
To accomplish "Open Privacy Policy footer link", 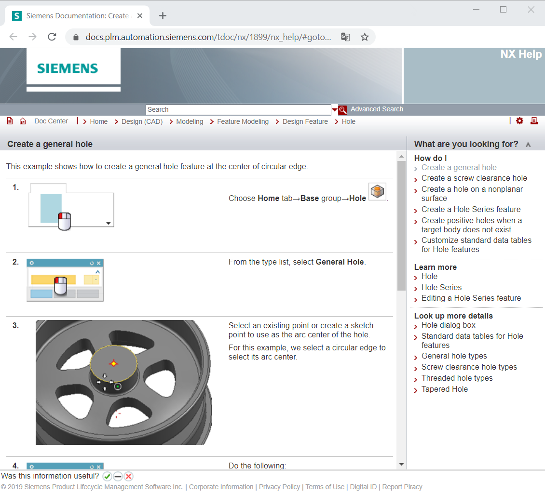I will pyautogui.click(x=279, y=487).
